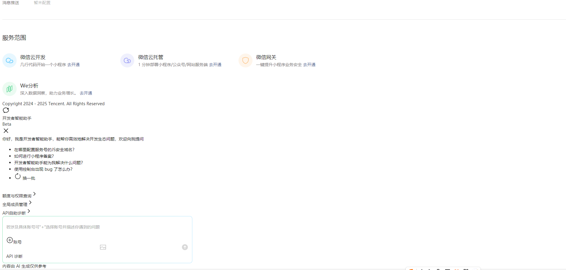Click the 微信网关 shield icon
Image resolution: width=566 pixels, height=270 pixels.
pyautogui.click(x=245, y=60)
